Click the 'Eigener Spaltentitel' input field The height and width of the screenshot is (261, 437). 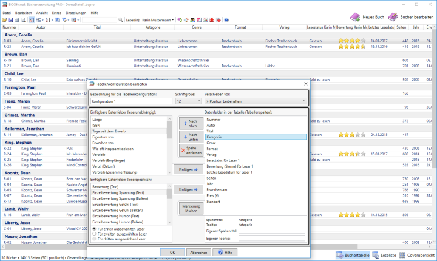click(272, 231)
